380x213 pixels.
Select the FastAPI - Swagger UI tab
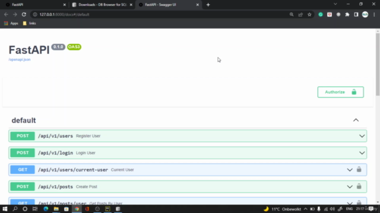[x=168, y=5]
